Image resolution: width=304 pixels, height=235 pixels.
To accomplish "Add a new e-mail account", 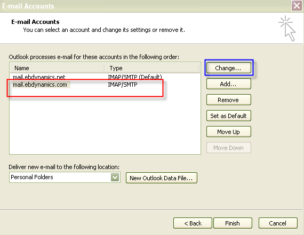I will (229, 84).
